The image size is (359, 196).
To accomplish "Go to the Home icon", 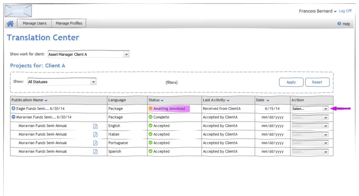I will [10, 24].
